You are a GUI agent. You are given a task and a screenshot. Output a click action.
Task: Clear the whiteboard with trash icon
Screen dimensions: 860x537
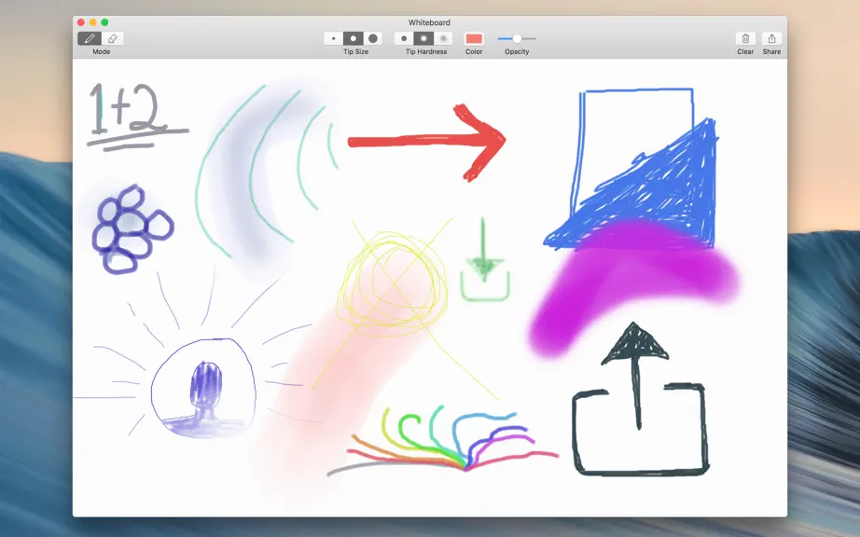coord(745,38)
